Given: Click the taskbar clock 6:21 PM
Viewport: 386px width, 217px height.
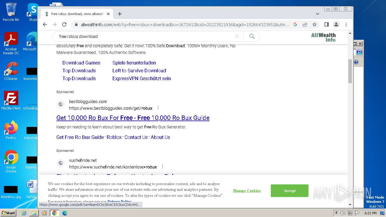Looking at the screenshot, I should click(370, 213).
